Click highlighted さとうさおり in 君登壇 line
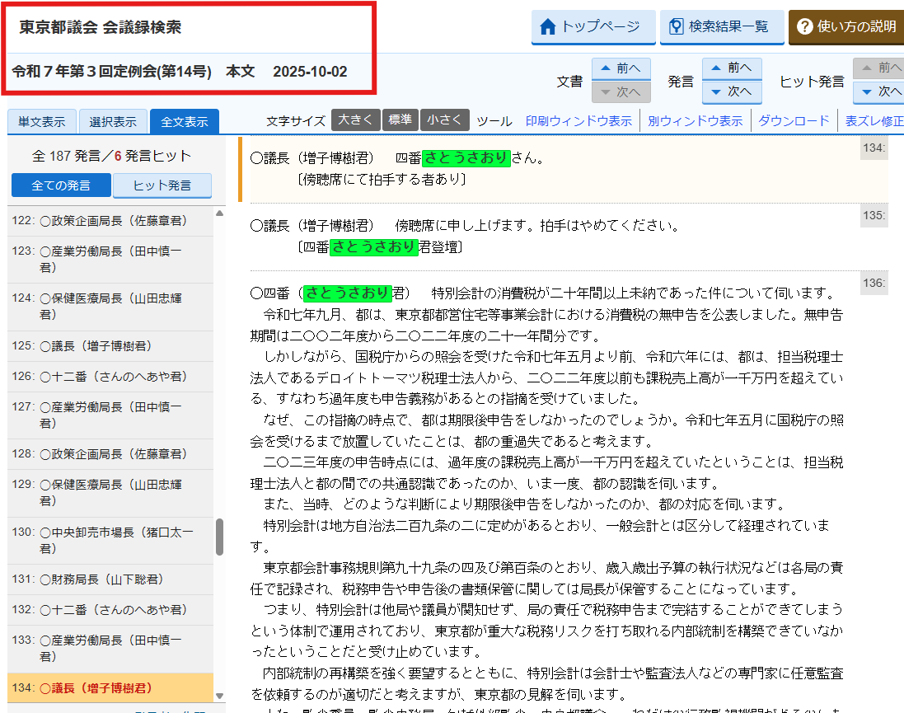This screenshot has width=904, height=713. 373,247
